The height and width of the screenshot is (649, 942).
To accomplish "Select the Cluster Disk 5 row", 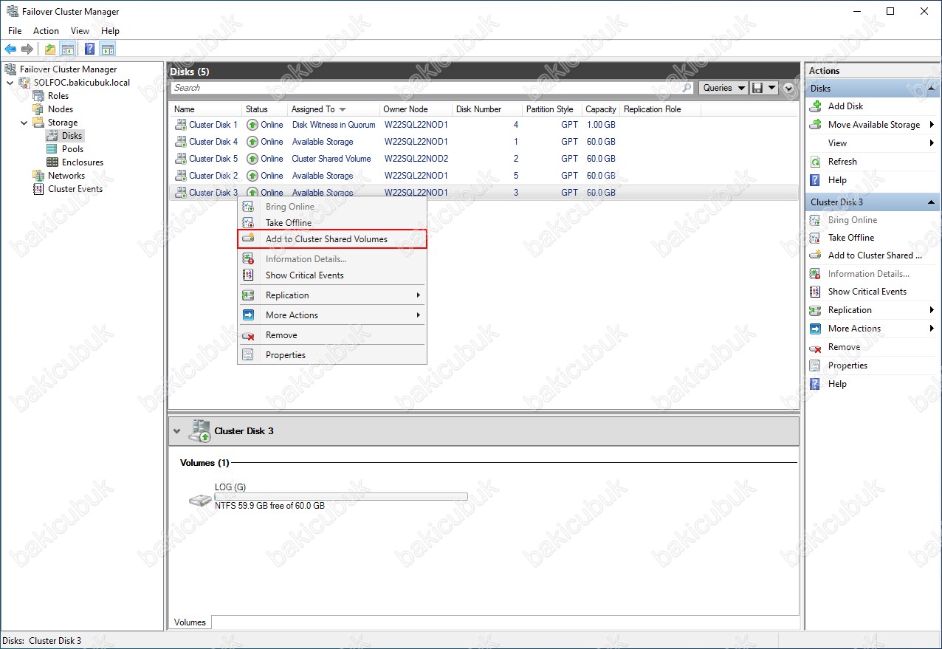I will (x=484, y=159).
